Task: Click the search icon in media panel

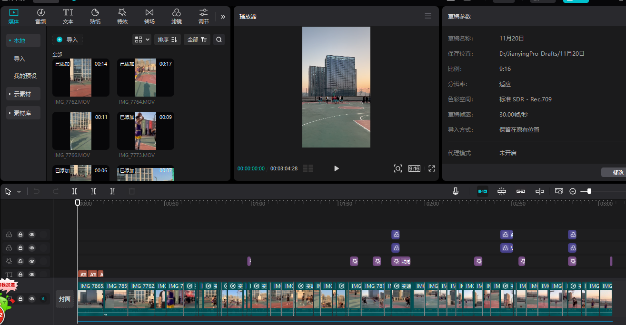Action: tap(219, 39)
